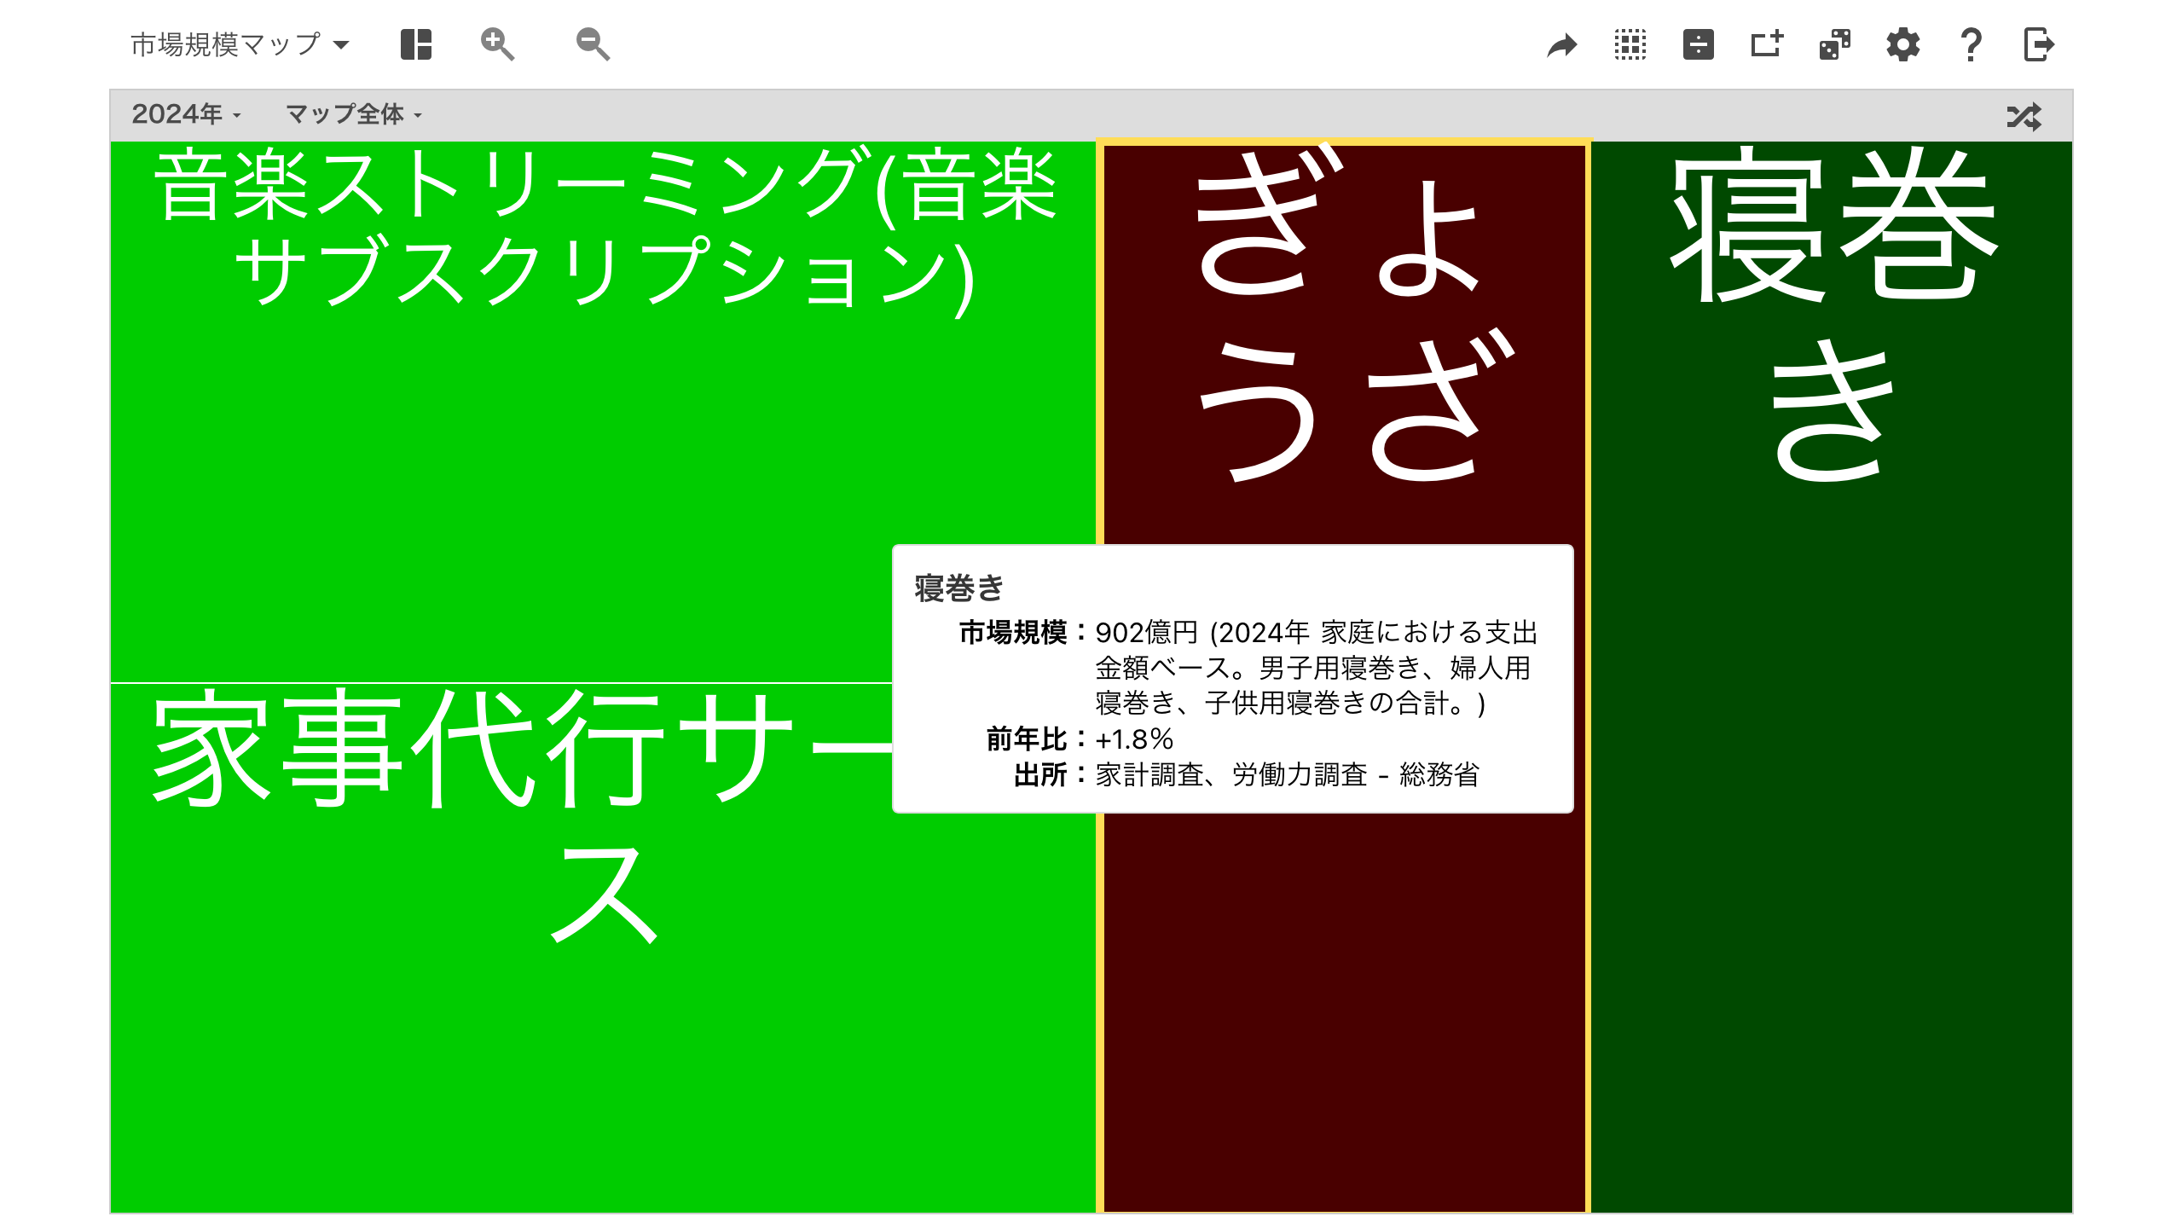The image size is (2183, 1228).
Task: Select the 音楽ストリーミング treemap tile
Action: pos(603,412)
